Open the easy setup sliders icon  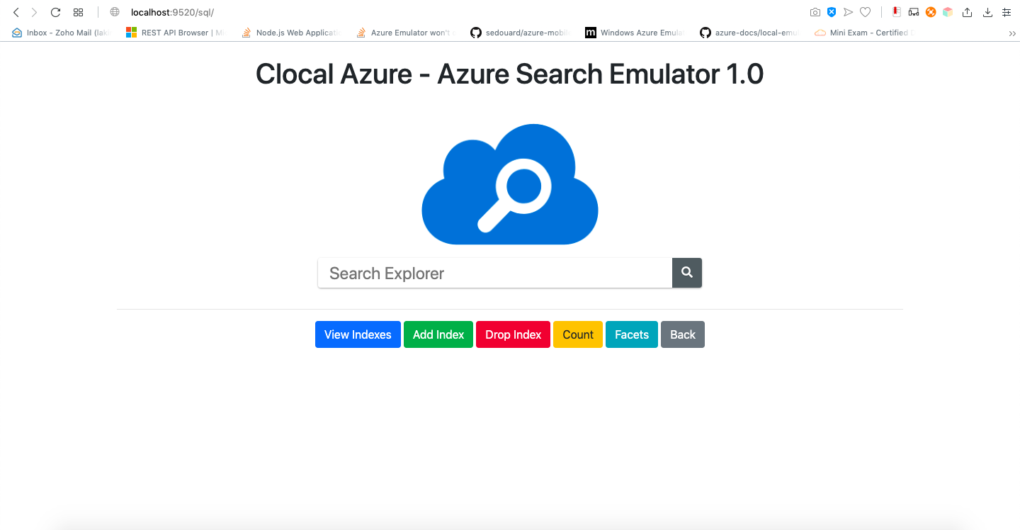pos(1007,12)
